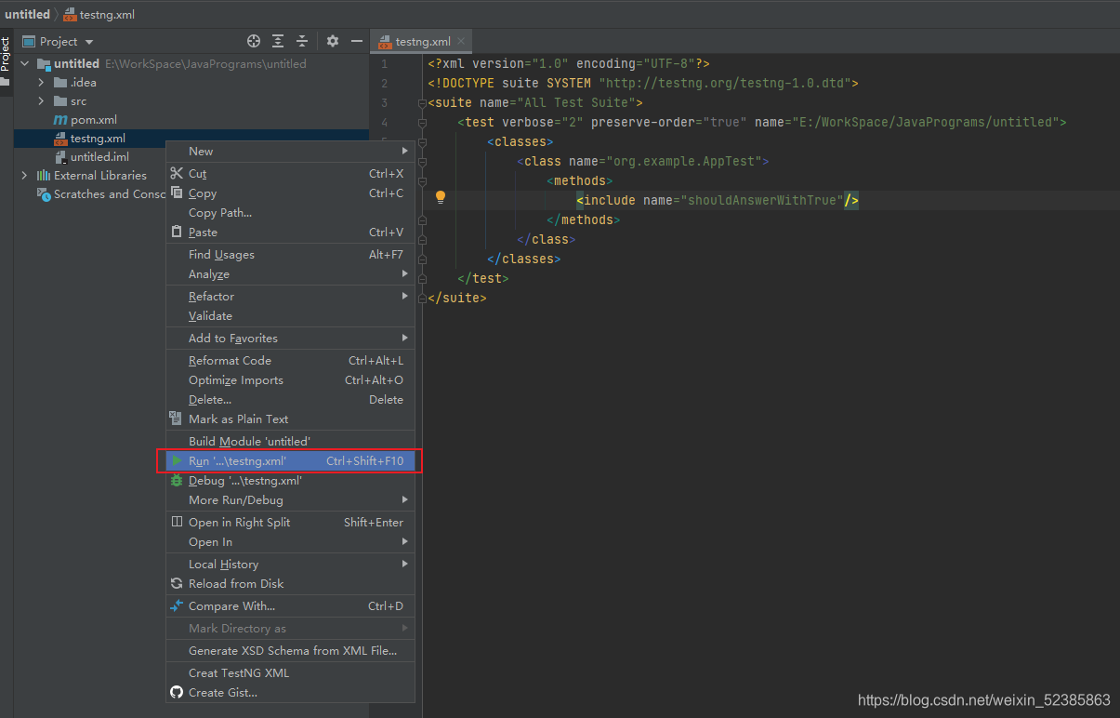Choose Copy Path... from context menu
Screen dimensions: 1120x718
coord(289,212)
